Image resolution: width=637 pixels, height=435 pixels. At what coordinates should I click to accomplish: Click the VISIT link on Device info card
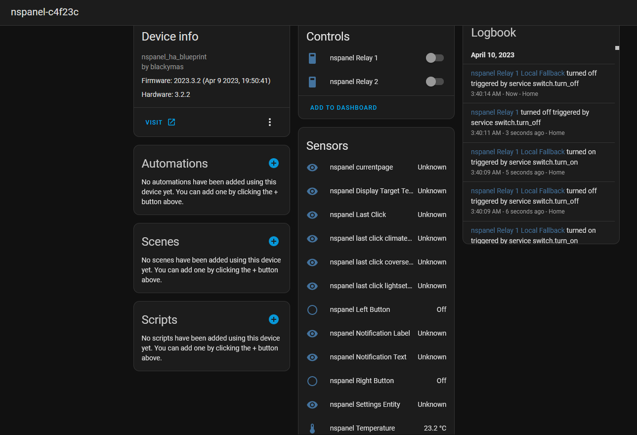tap(153, 122)
